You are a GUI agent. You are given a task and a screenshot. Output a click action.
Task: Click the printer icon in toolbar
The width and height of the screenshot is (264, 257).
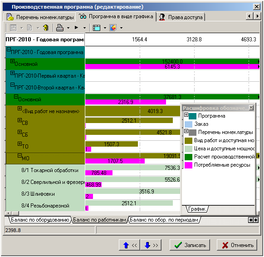59,28
